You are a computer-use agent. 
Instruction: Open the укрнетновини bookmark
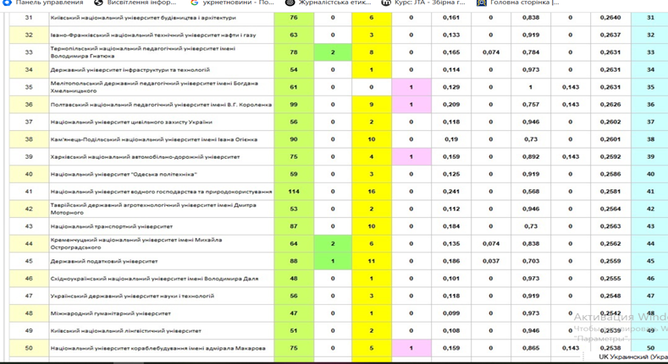[233, 3]
